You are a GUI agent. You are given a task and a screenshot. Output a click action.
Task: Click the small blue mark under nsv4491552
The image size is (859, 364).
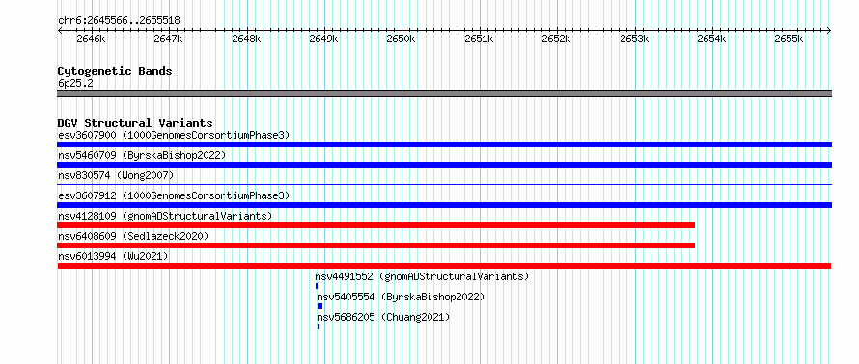[x=317, y=286]
